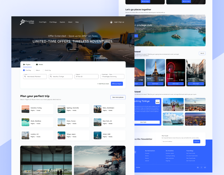This screenshot has height=175, width=224.
Task: Open the Find Flight menu item
Action: (x=43, y=22)
